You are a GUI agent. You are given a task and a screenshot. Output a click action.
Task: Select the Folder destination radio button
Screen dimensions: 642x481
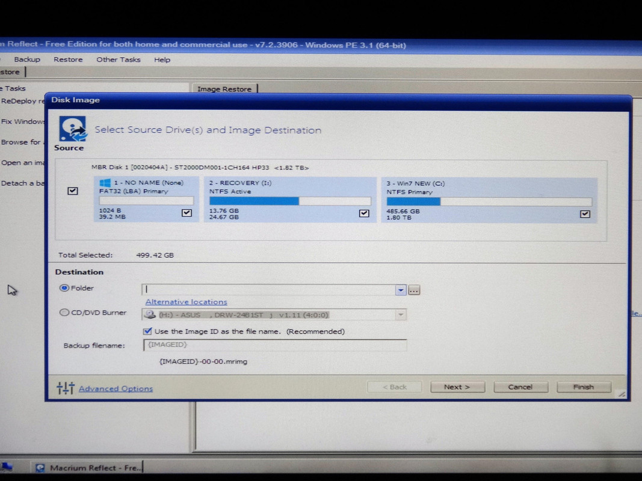click(x=64, y=288)
